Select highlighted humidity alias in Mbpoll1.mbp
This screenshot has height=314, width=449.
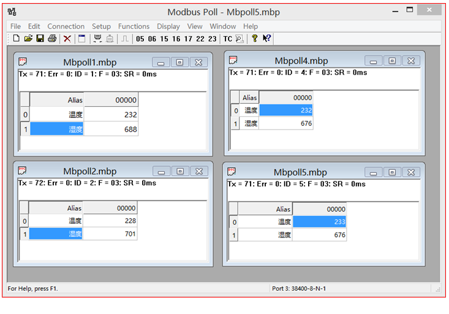[x=57, y=130]
